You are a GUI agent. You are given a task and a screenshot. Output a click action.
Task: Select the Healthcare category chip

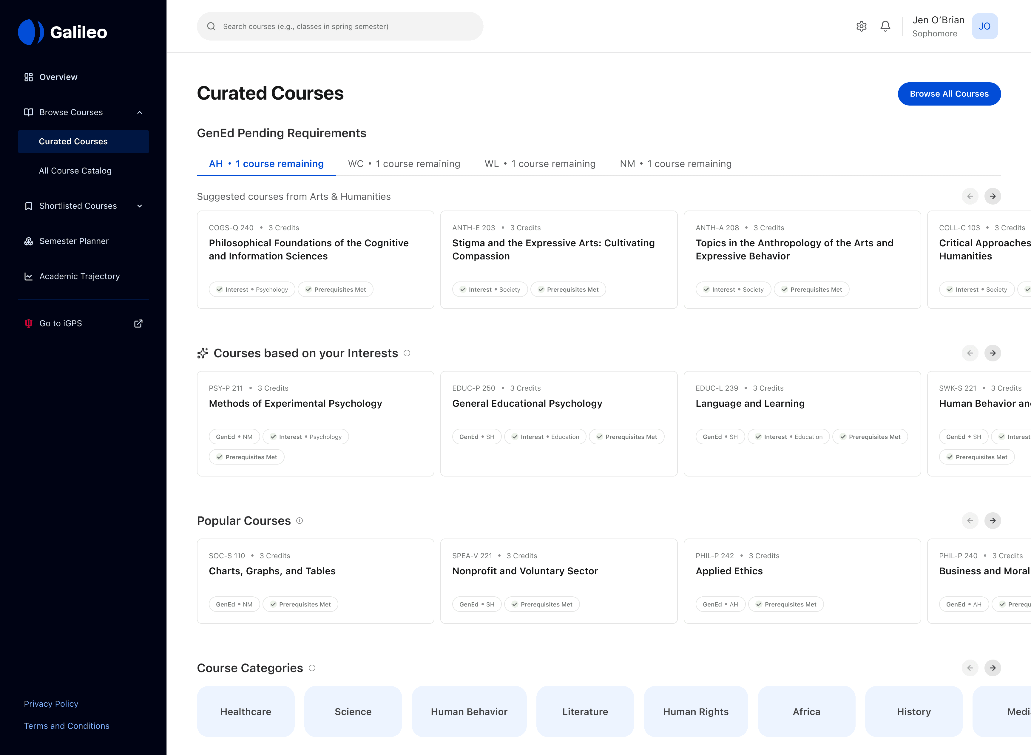246,711
